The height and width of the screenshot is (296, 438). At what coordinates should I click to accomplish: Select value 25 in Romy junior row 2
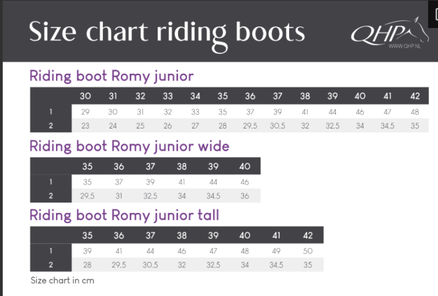click(x=140, y=126)
